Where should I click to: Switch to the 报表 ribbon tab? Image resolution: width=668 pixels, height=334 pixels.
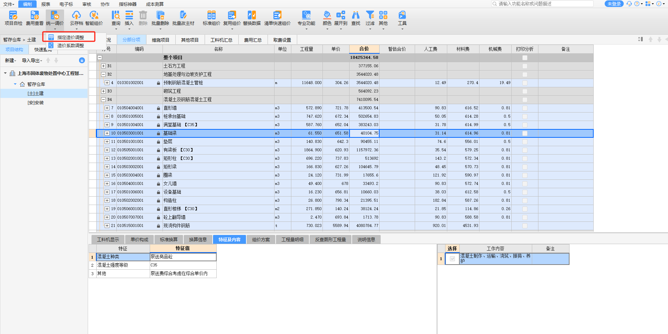(46, 4)
